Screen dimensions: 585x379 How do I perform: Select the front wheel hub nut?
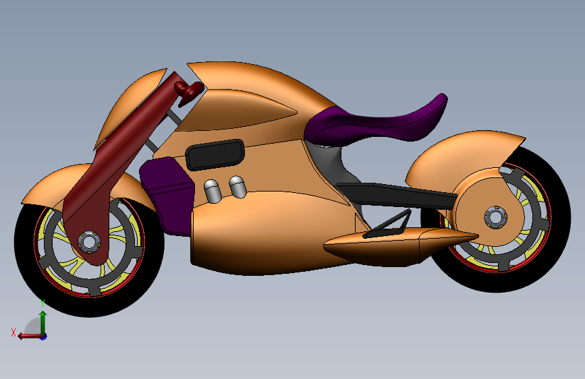click(89, 242)
